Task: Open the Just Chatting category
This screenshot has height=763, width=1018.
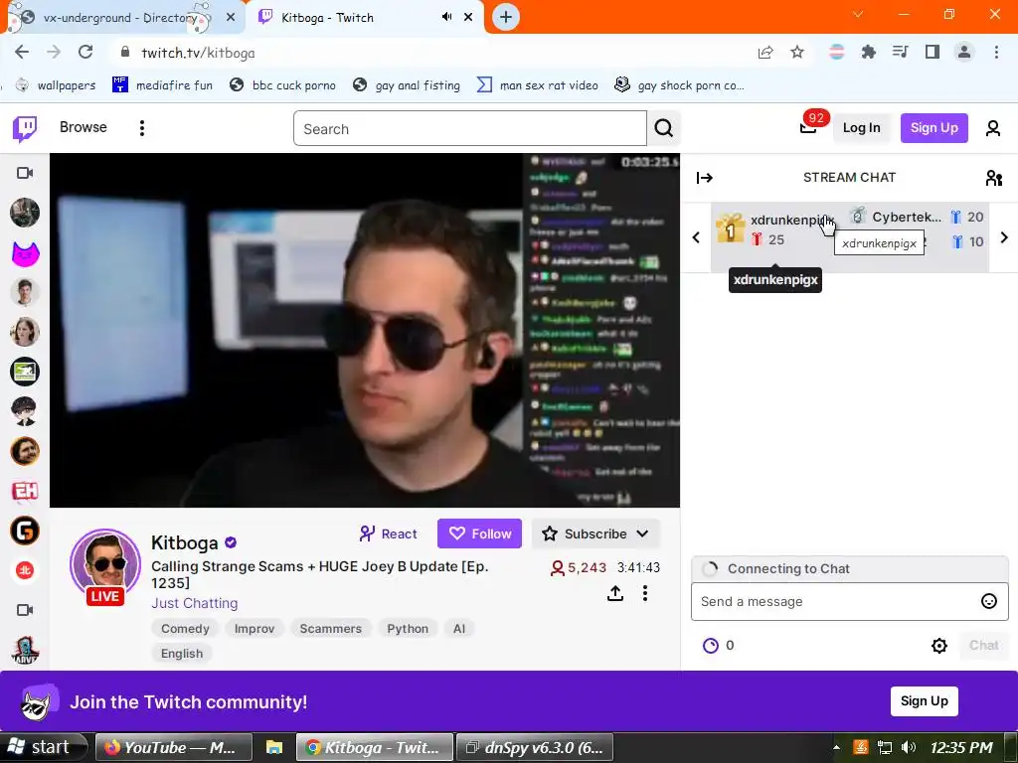Action: click(194, 603)
